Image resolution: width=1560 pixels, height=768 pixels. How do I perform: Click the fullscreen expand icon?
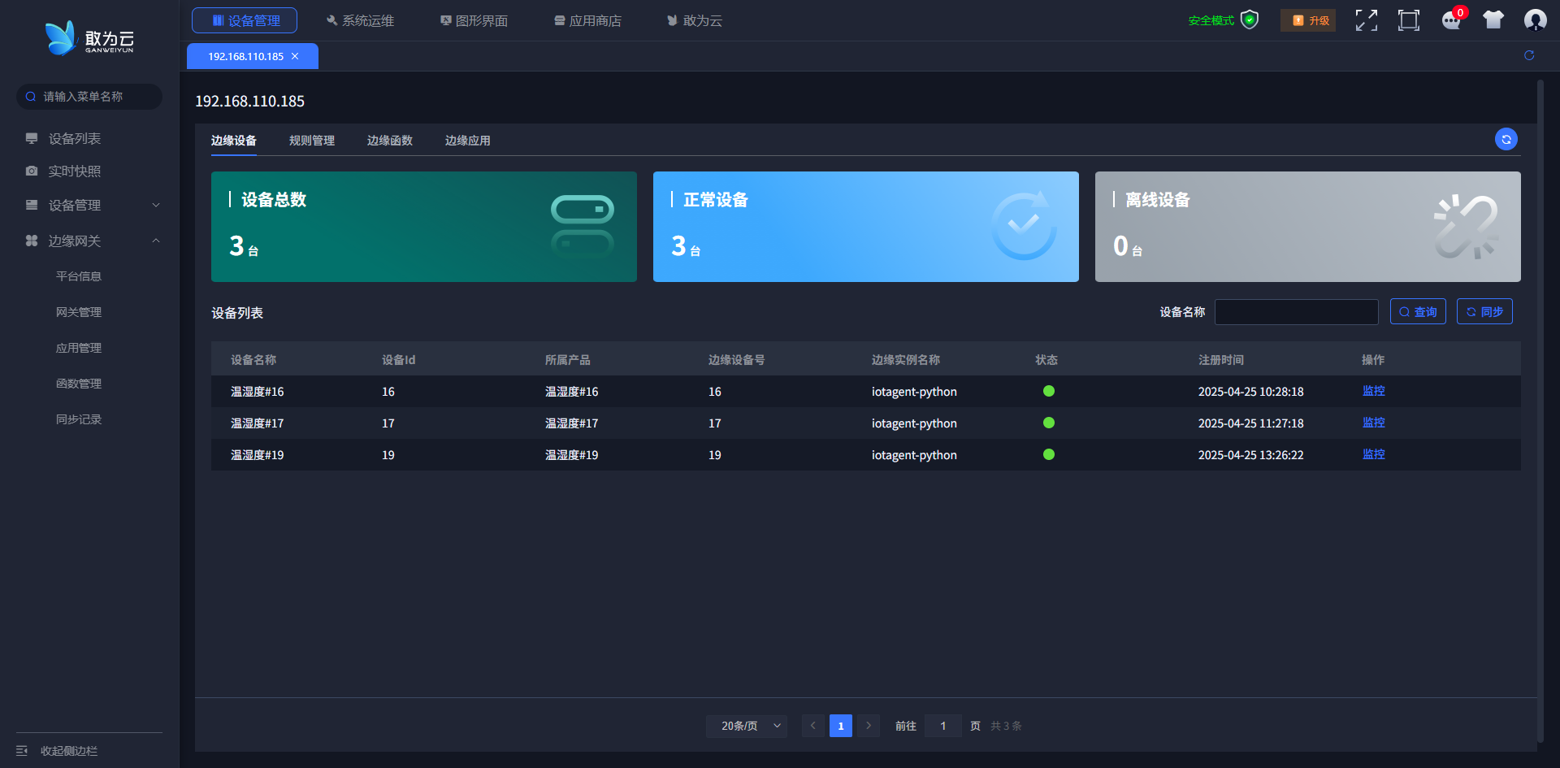coord(1366,20)
